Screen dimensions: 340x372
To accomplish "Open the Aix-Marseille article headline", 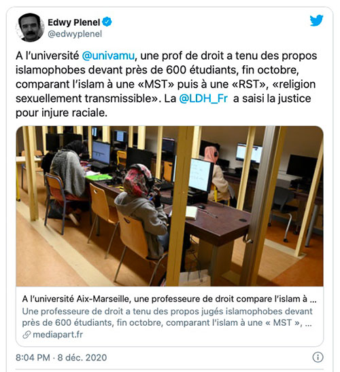I will [169, 299].
